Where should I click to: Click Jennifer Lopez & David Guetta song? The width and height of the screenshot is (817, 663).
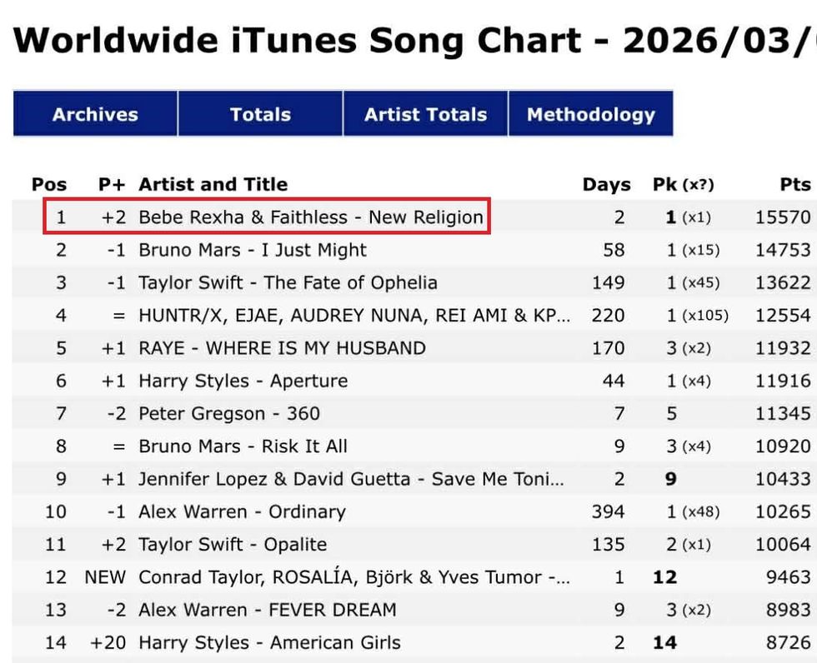351,479
